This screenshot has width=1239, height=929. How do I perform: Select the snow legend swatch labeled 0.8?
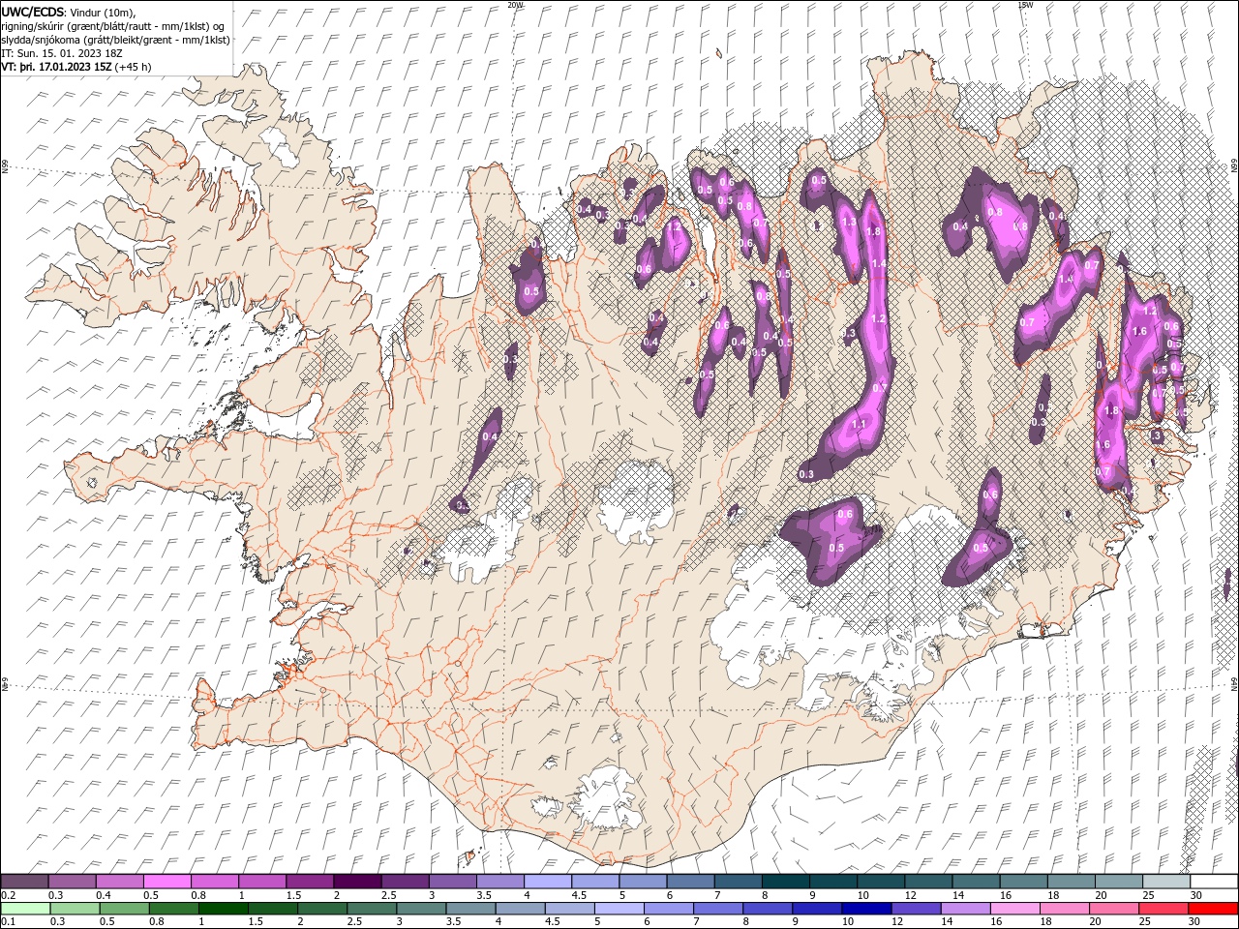[215, 882]
